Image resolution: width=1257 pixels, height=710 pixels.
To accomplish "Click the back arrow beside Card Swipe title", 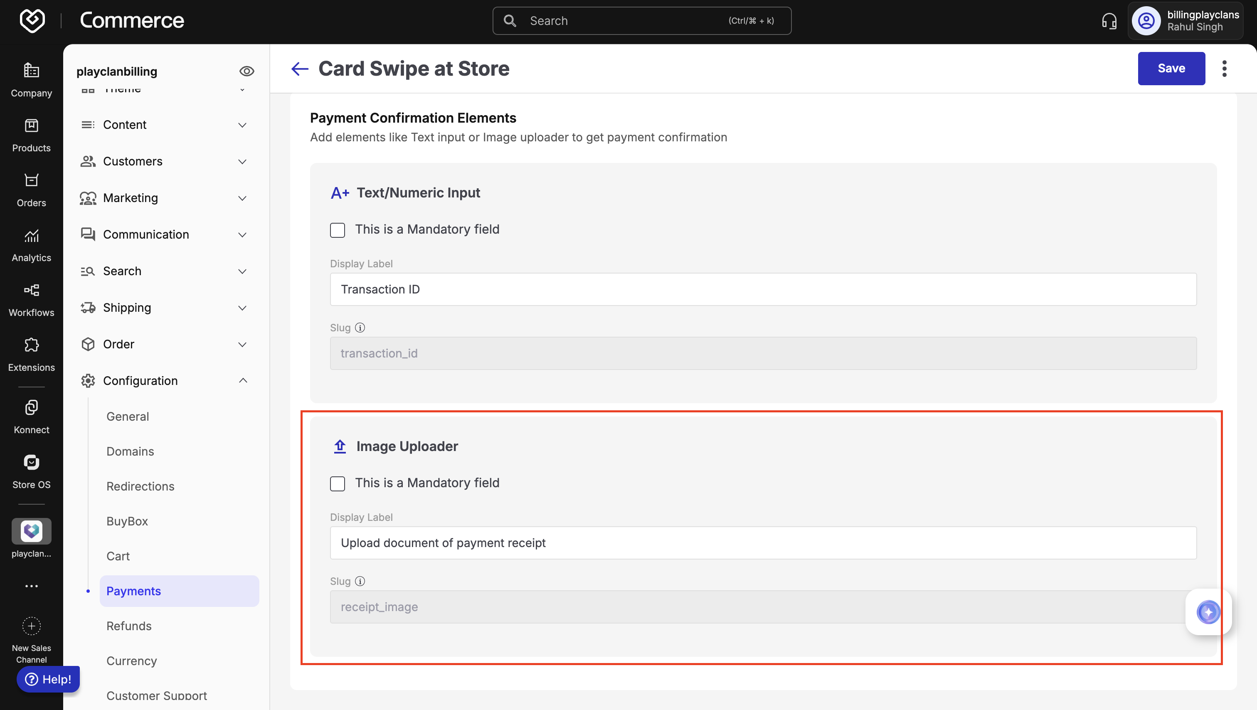I will (x=300, y=69).
